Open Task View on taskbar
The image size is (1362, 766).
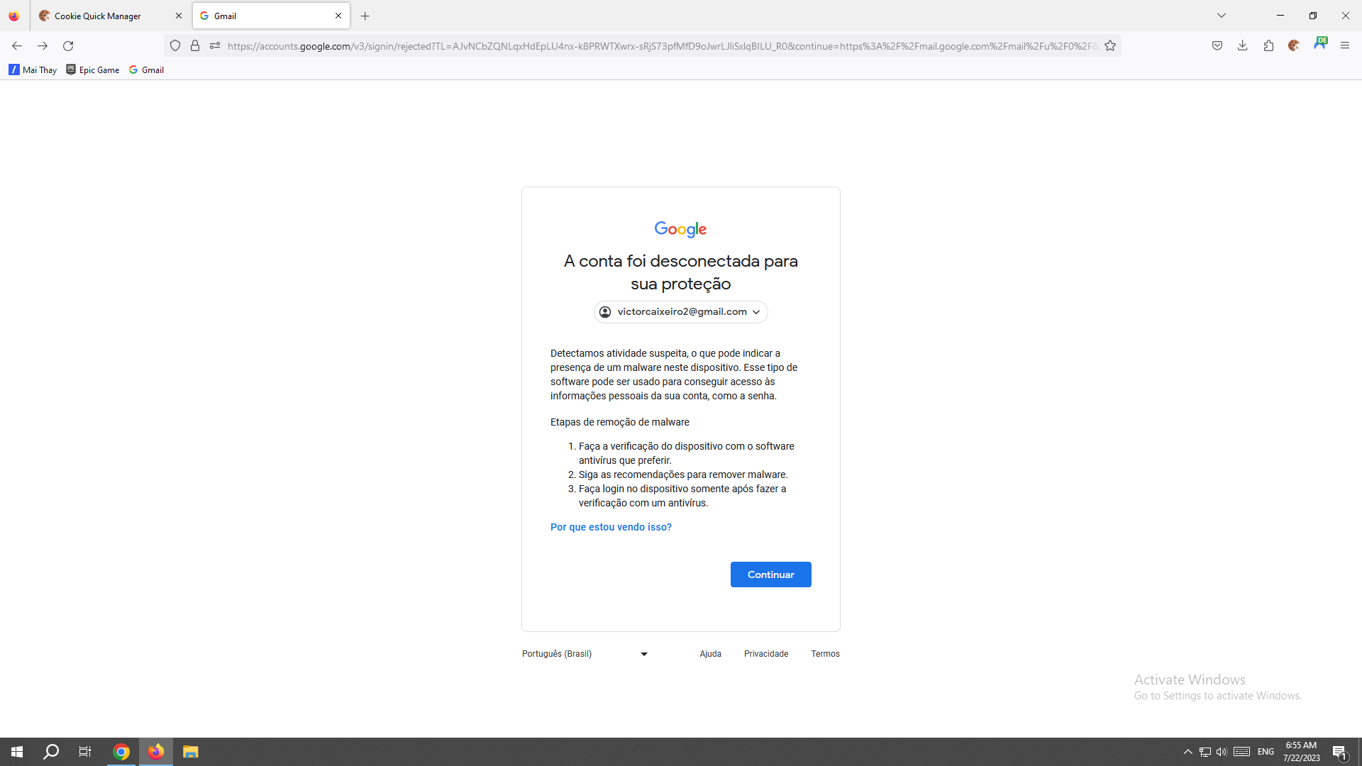(x=85, y=752)
